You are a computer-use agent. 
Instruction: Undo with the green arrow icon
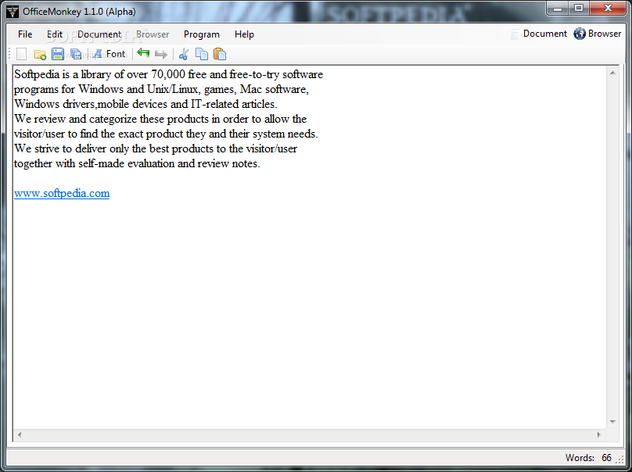click(143, 53)
